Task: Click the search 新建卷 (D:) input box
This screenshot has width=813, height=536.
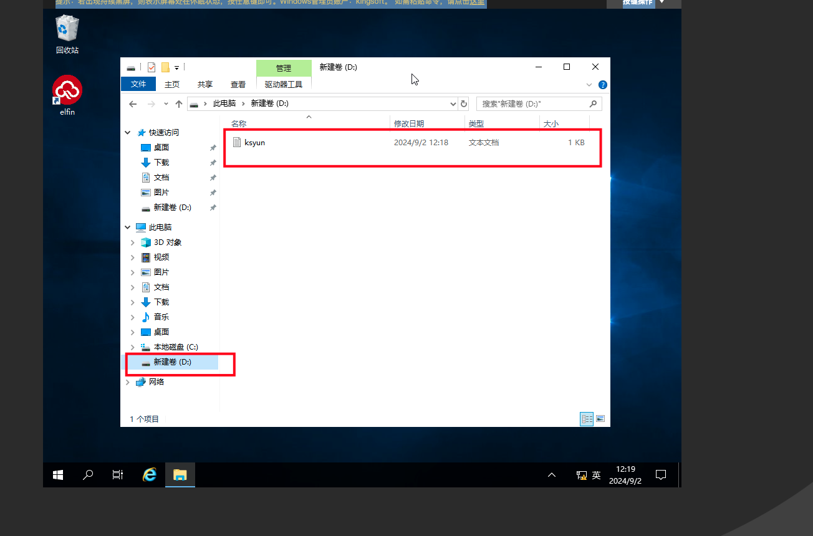Action: point(539,103)
